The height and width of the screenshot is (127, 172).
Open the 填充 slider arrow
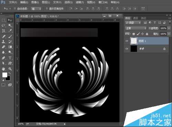point(169,34)
